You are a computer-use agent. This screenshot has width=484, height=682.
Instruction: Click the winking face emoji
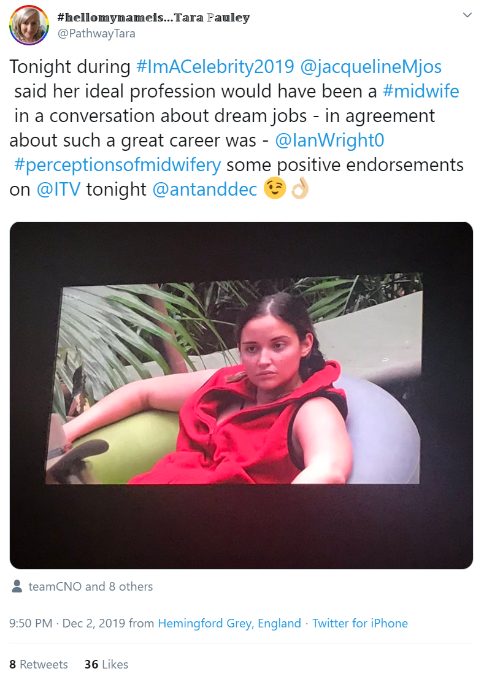coord(275,188)
